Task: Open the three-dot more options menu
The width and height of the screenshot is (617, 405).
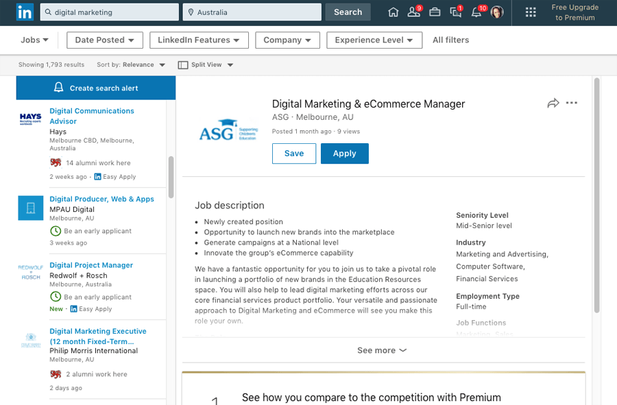Action: pyautogui.click(x=571, y=103)
